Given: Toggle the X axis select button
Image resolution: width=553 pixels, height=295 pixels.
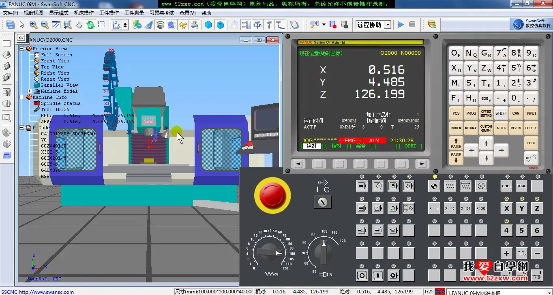Looking at the screenshot, I should [507, 208].
